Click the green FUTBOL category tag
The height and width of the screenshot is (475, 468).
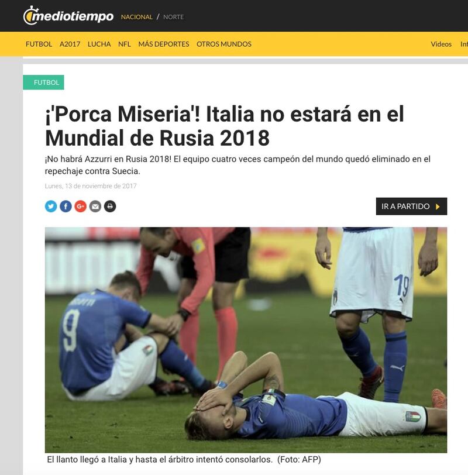pos(43,82)
